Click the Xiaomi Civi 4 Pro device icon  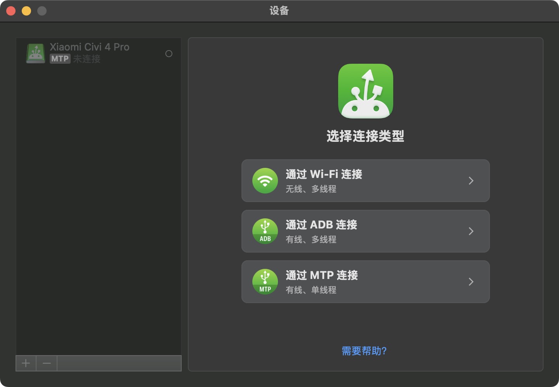pos(36,53)
